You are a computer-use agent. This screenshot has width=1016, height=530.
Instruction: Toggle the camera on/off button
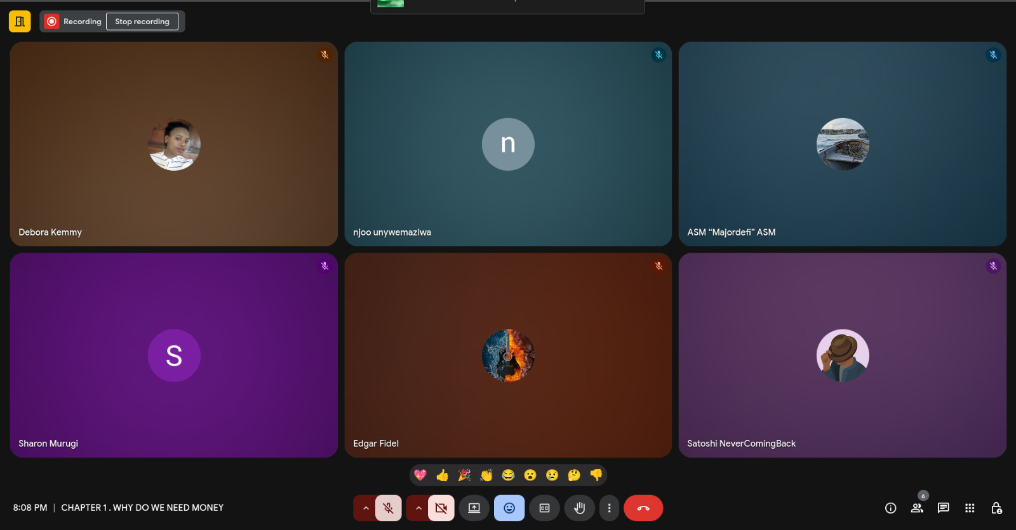coord(441,508)
